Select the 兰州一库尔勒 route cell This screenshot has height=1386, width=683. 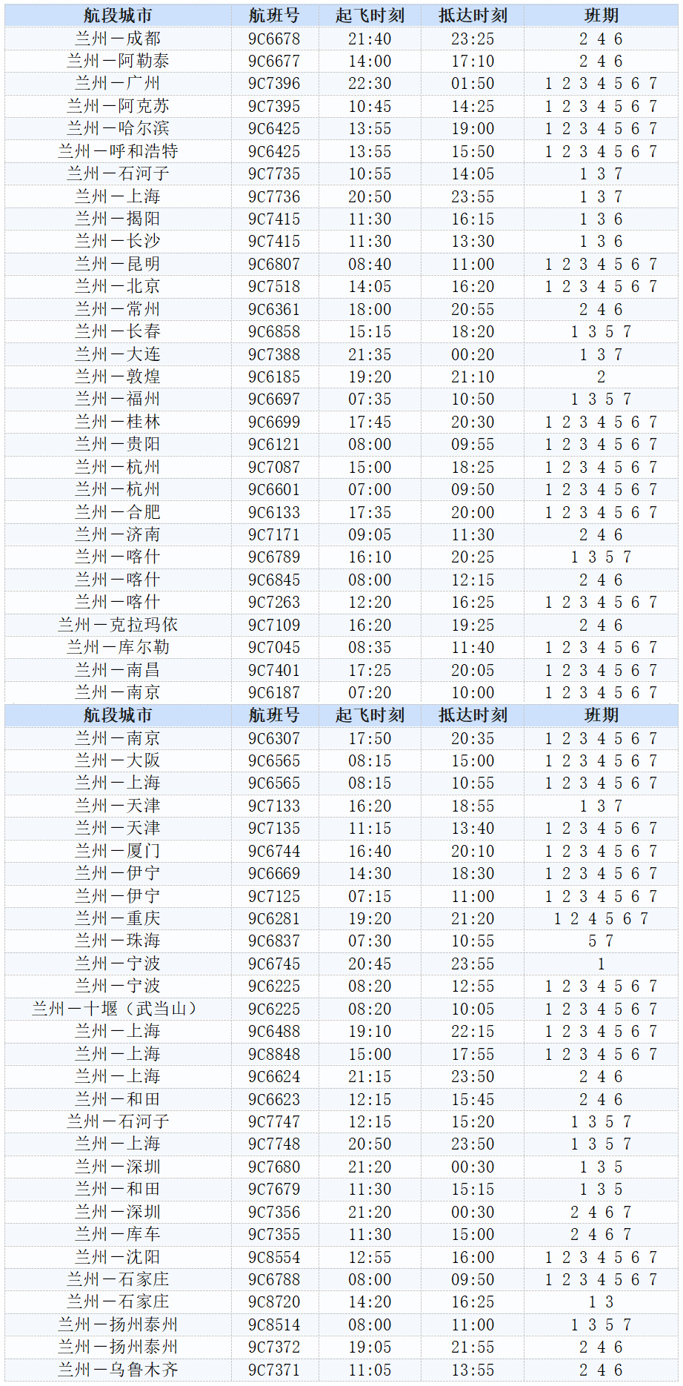(118, 647)
